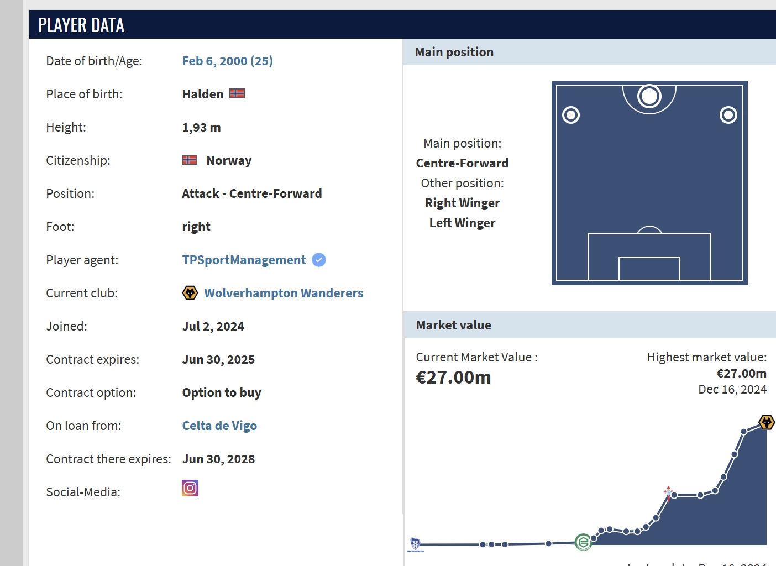Select the left winger marker on pitch

pos(571,115)
